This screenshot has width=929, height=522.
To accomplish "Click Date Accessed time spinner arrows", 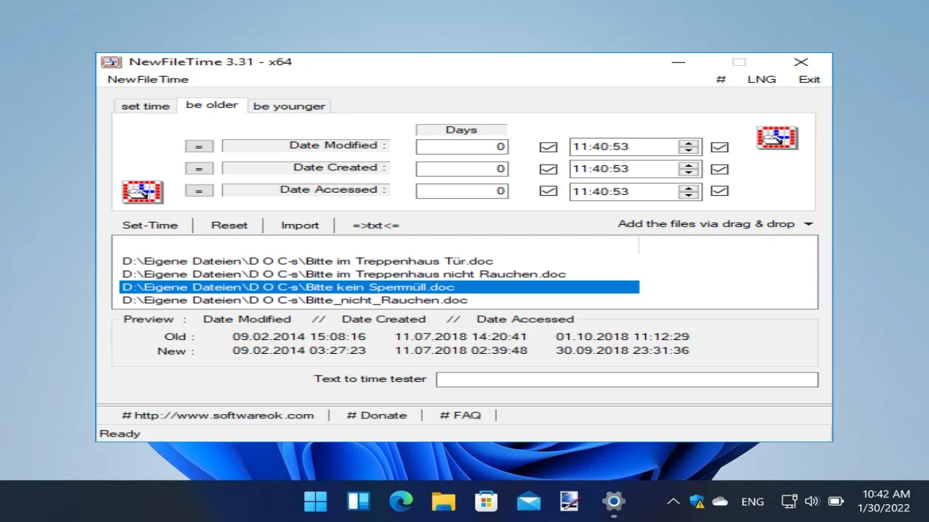I will click(688, 191).
